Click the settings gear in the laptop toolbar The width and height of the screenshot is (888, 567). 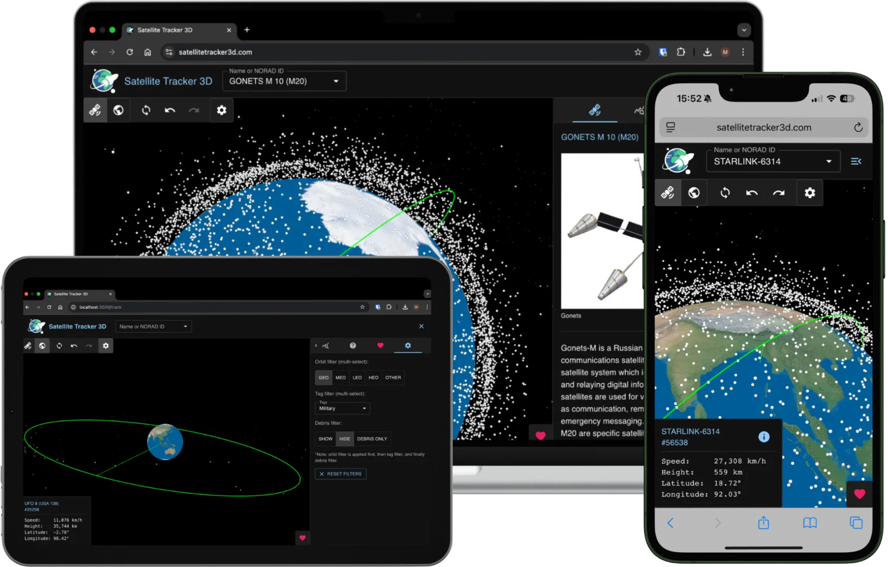click(222, 110)
